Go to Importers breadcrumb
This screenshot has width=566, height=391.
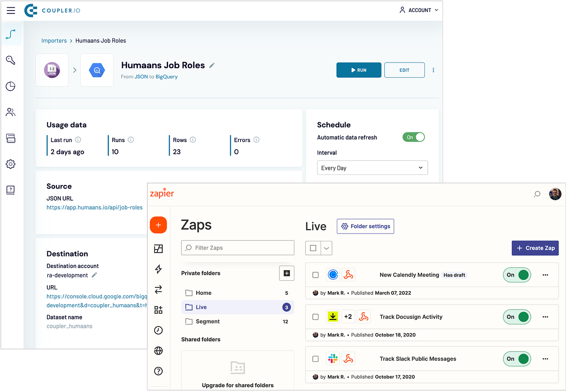(x=54, y=41)
